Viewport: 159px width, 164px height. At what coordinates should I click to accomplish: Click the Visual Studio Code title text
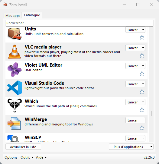pos(44,83)
